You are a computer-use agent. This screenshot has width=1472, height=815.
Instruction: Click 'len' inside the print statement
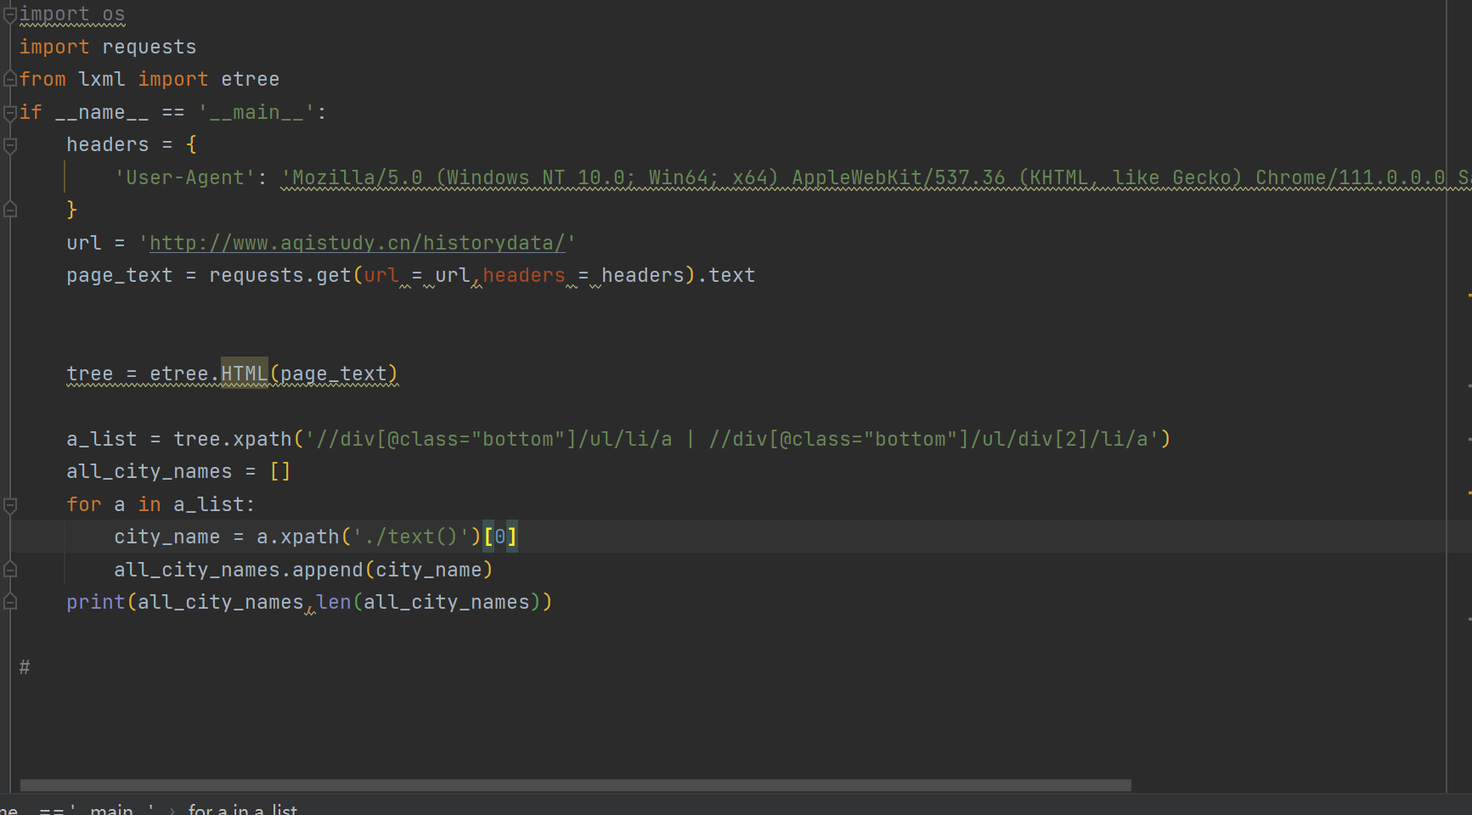click(334, 602)
